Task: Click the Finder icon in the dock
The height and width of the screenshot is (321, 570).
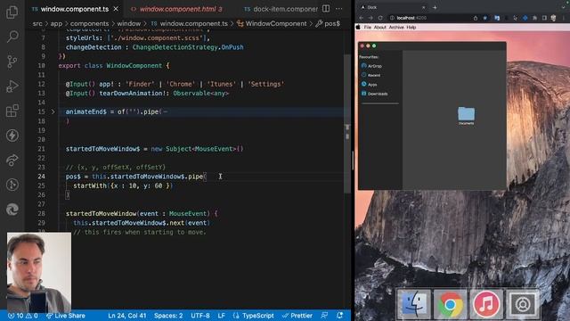Action: 414,304
